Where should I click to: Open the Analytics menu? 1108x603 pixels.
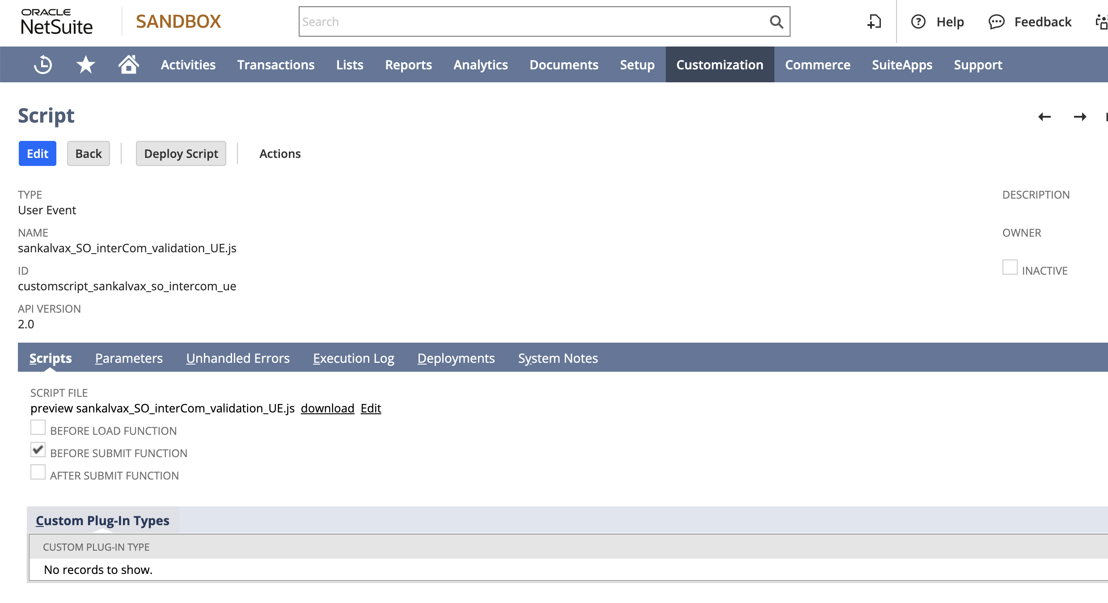point(481,65)
